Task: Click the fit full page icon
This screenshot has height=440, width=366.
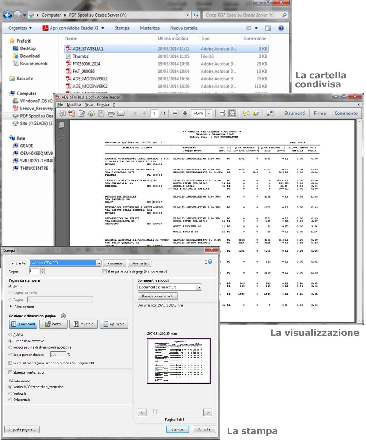Action: (232, 114)
